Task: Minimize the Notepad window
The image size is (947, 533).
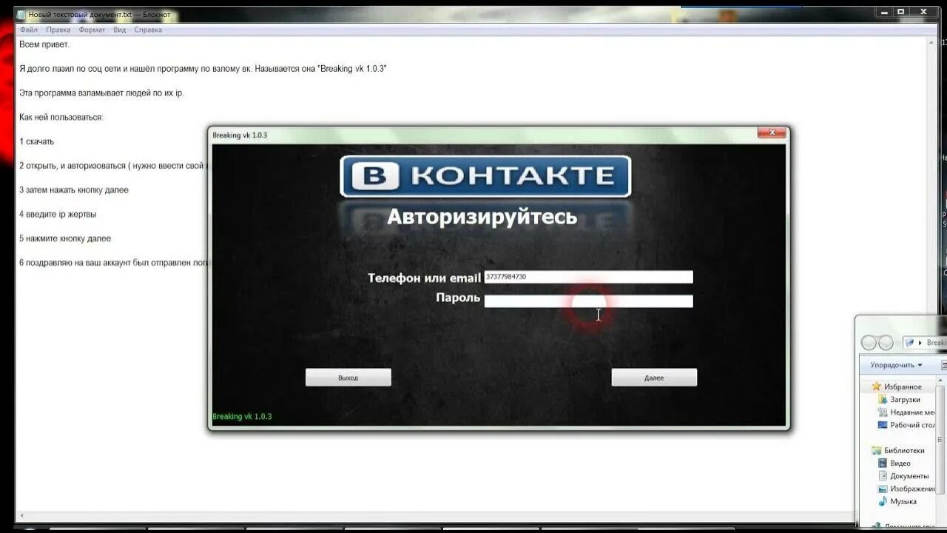Action: click(884, 12)
